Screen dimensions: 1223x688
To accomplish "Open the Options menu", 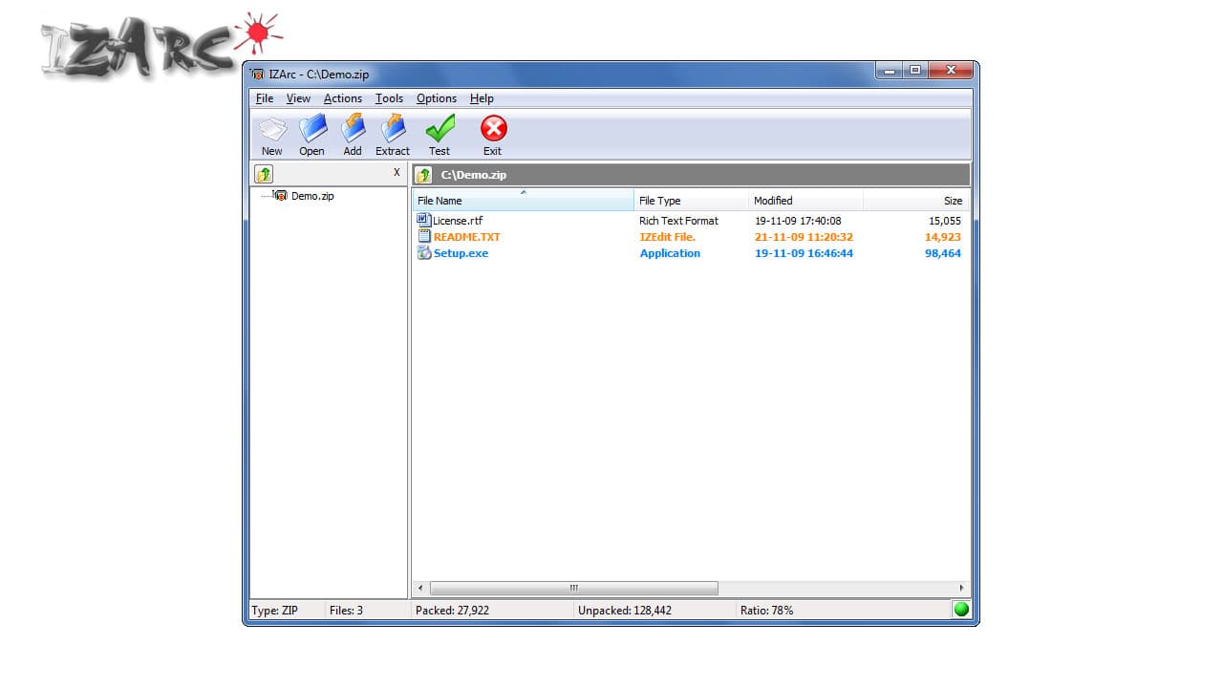I will (x=437, y=98).
